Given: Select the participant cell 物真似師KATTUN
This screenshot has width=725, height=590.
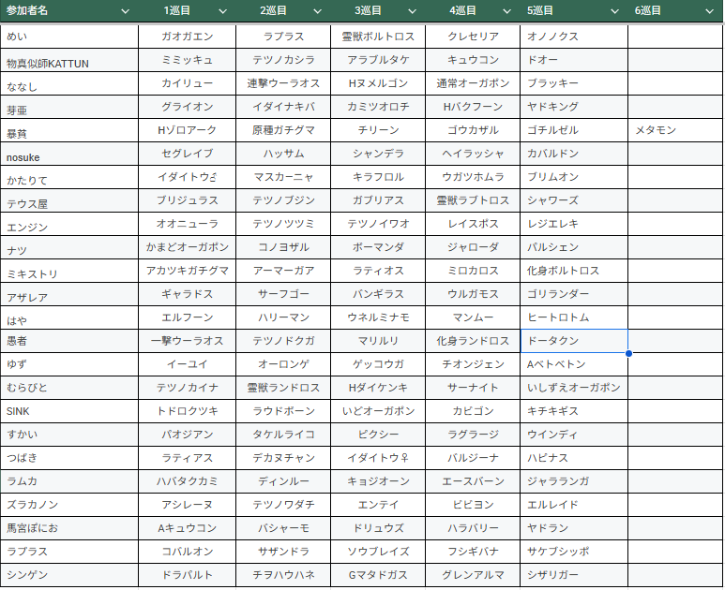Looking at the screenshot, I should [x=69, y=60].
